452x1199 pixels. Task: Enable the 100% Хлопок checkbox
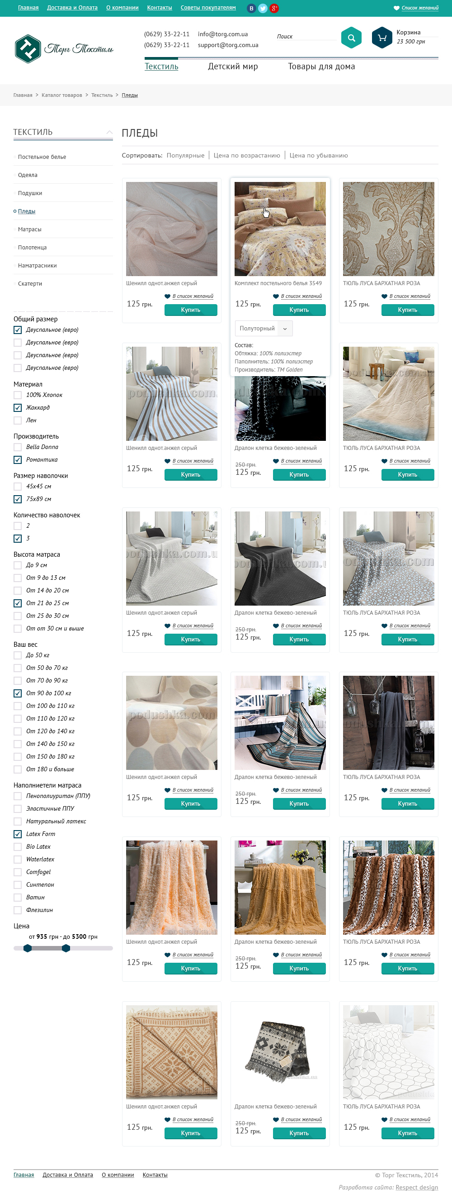18,395
